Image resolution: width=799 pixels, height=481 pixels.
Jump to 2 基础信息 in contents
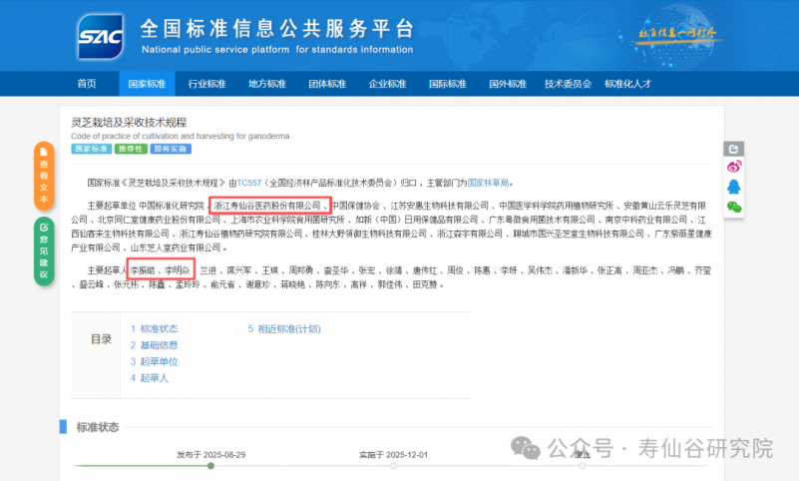click(154, 345)
